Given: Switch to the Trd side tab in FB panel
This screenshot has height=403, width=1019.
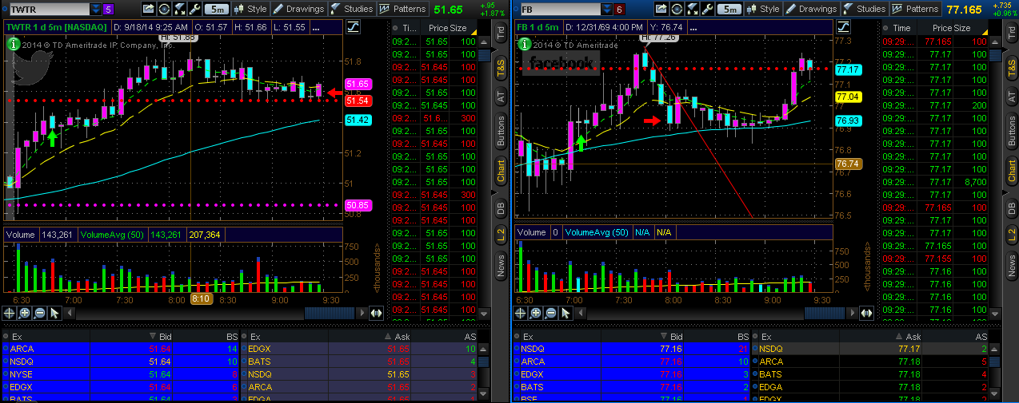Looking at the screenshot, I should [x=1012, y=34].
